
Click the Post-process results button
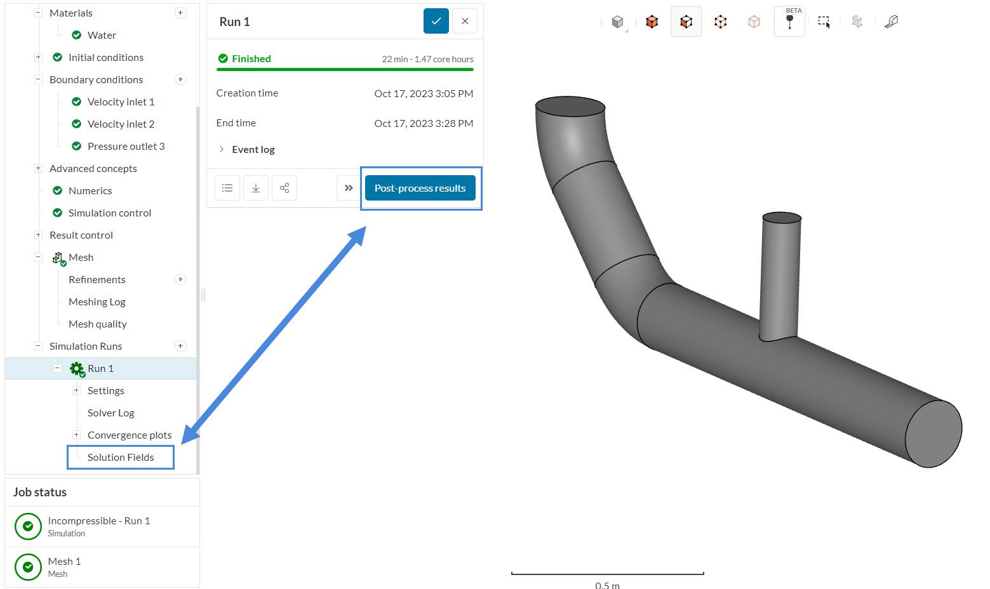click(x=420, y=188)
